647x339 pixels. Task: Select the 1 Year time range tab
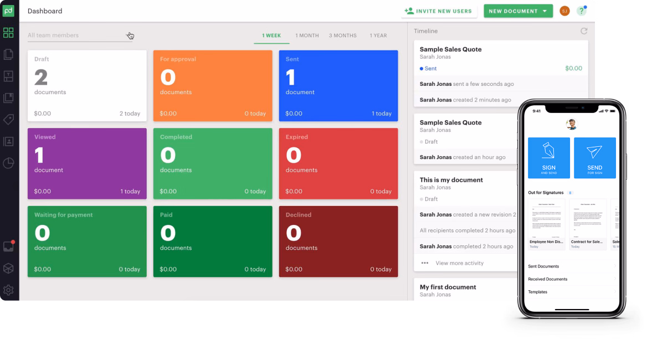(x=378, y=35)
